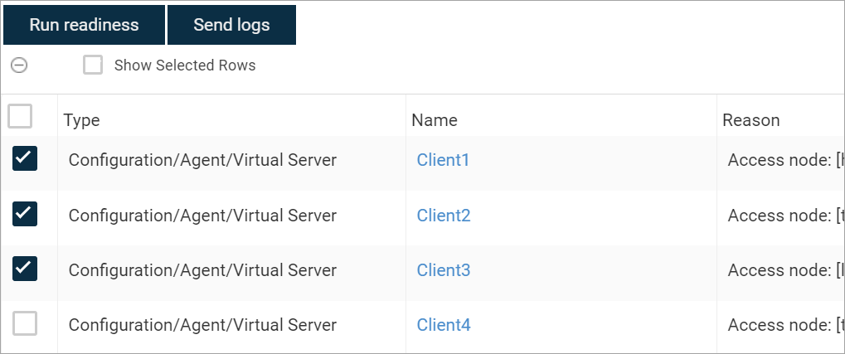Select the Client4 row checkbox

[x=25, y=324]
